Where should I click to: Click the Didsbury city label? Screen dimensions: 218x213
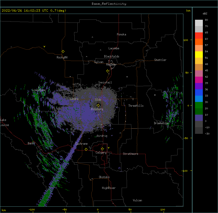pyautogui.click(x=97, y=109)
